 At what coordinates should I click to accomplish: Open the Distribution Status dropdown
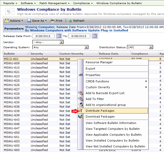(x=151, y=47)
